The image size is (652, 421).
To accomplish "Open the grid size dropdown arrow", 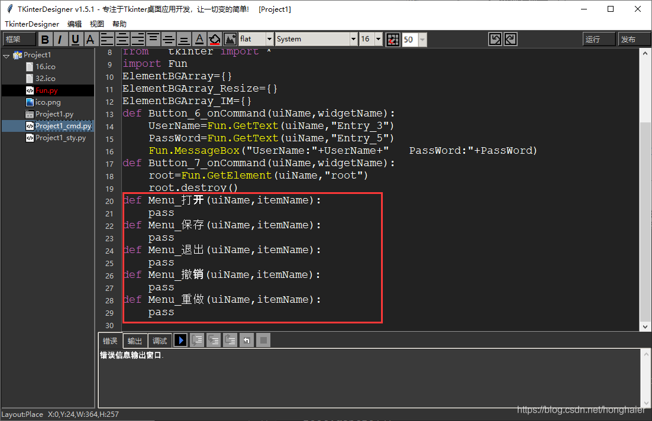I will pos(422,40).
